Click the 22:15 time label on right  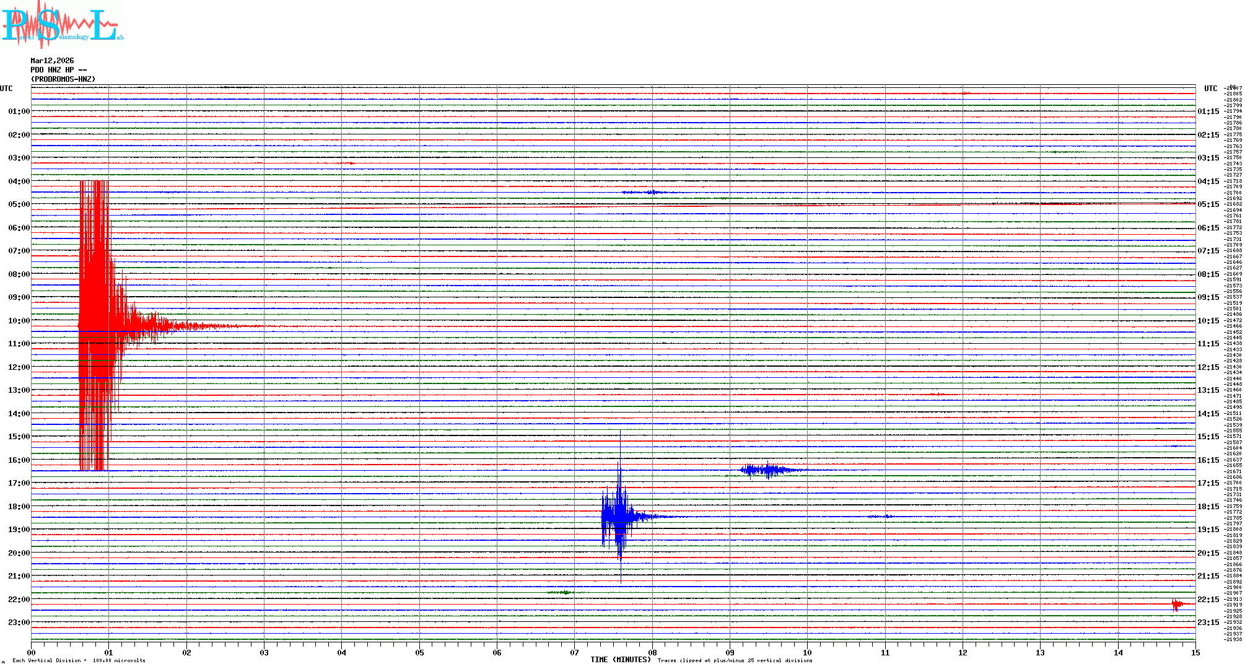[x=1208, y=600]
